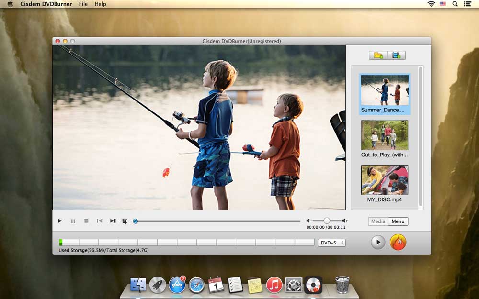This screenshot has height=299, width=479.
Task: Click the playback progress bar handle
Action: 136,221
